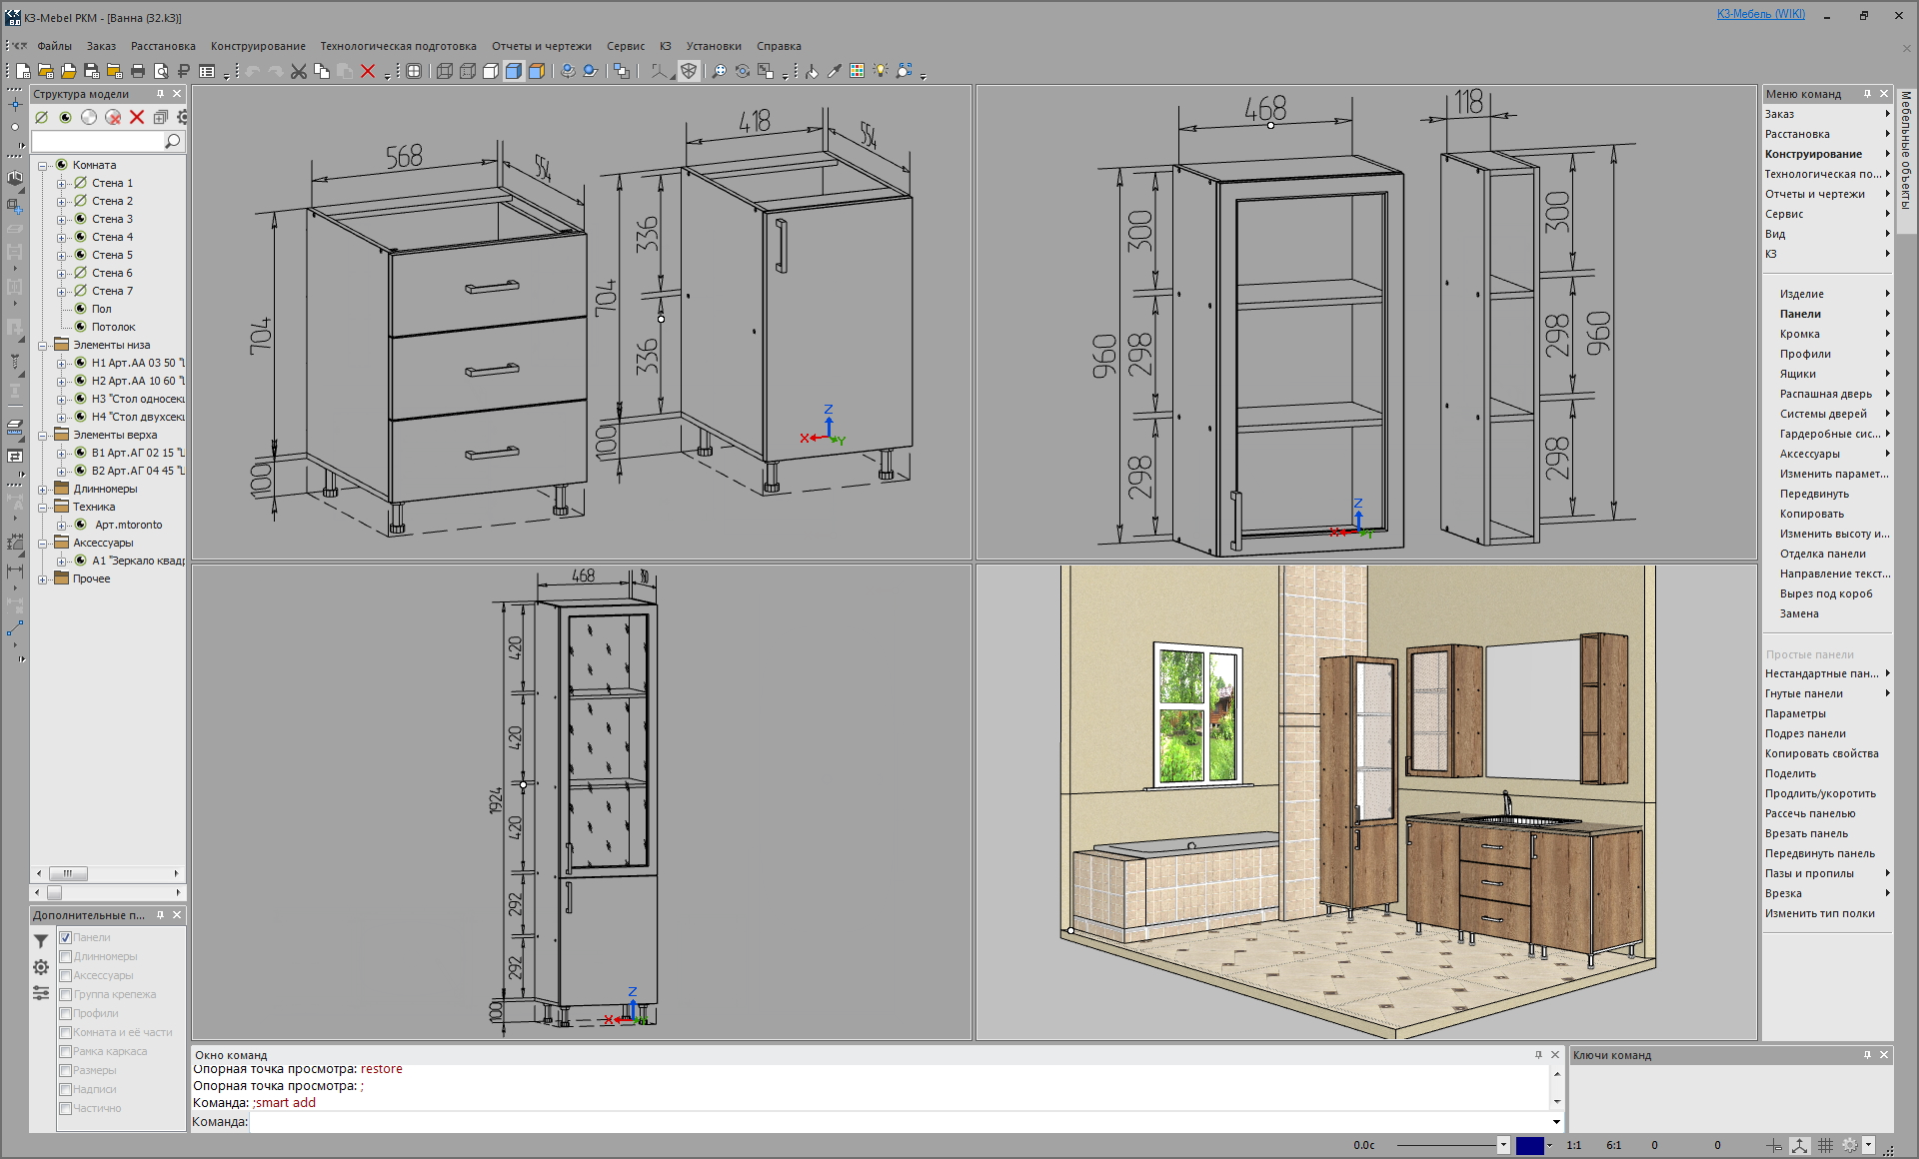This screenshot has width=1919, height=1159.
Task: Toggle Аксессуары checkbox in additional panels
Action: (x=64, y=975)
